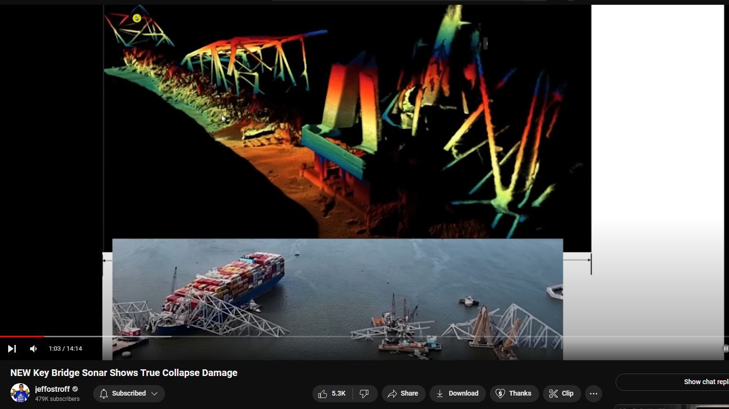Like the video with 5.3K likes

click(332, 393)
